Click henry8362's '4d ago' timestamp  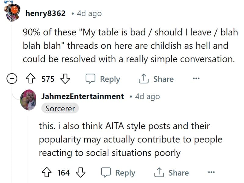click(x=89, y=13)
